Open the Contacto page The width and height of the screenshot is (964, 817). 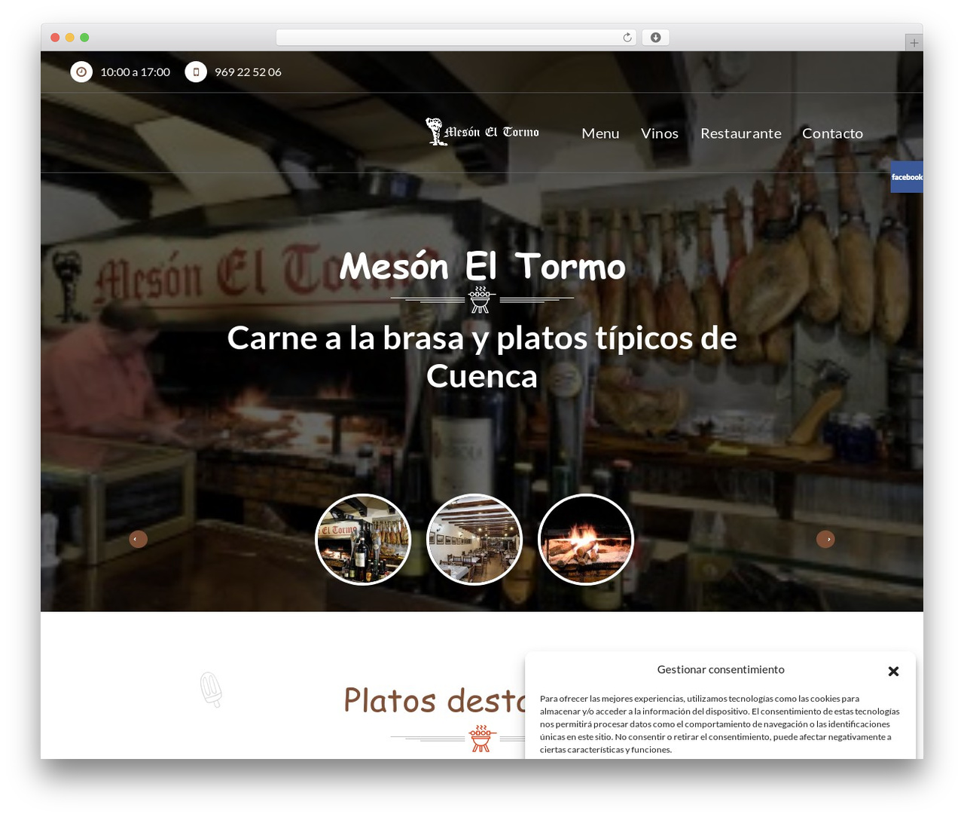pos(832,133)
